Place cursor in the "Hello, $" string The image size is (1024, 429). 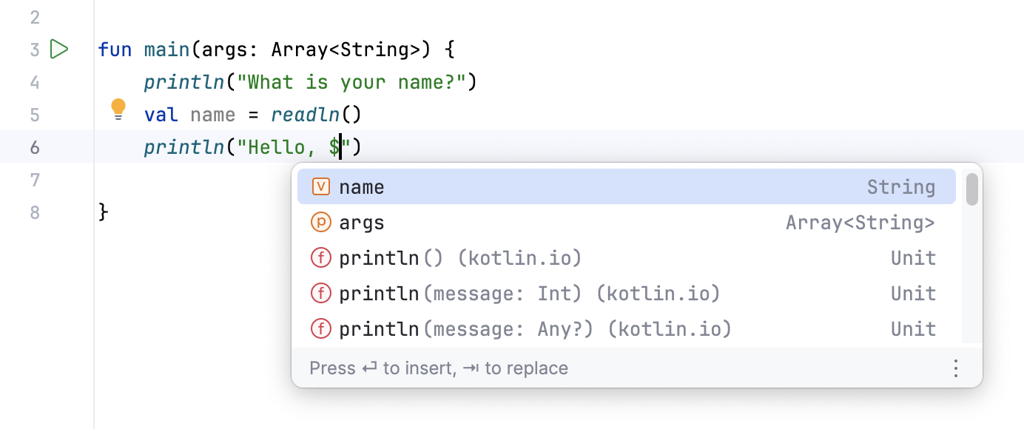coord(296,146)
